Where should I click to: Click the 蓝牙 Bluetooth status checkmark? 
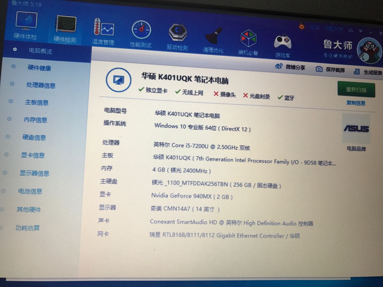pos(281,97)
